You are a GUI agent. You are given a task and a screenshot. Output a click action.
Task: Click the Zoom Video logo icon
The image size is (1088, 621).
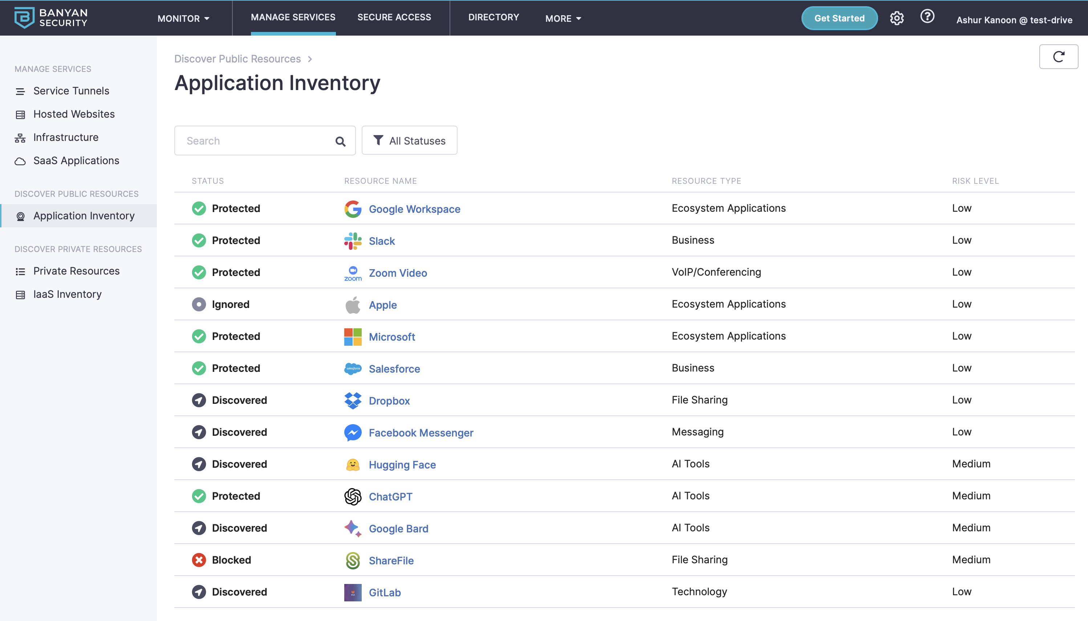coord(353,273)
